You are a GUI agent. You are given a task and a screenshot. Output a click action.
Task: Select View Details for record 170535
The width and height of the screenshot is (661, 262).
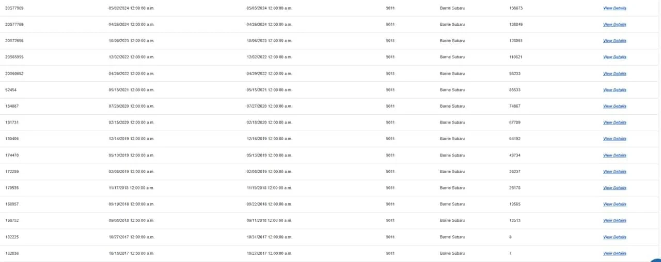(x=615, y=188)
